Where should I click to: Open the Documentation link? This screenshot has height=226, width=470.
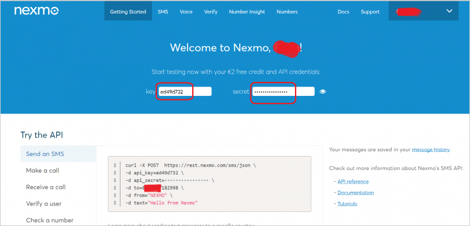click(355, 192)
